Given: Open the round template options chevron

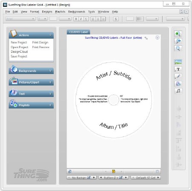Looking at the screenshot, I should point(157,37).
